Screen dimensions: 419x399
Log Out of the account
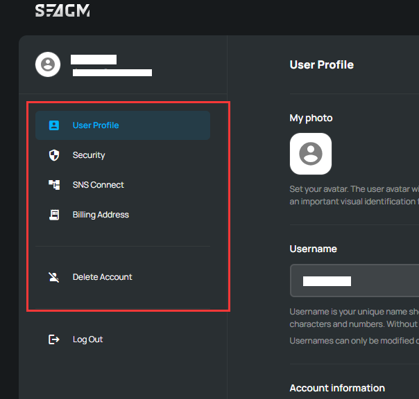(87, 339)
